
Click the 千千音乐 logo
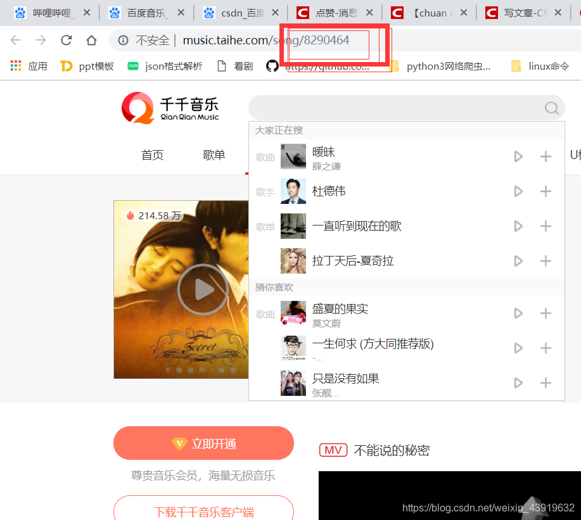tap(170, 108)
